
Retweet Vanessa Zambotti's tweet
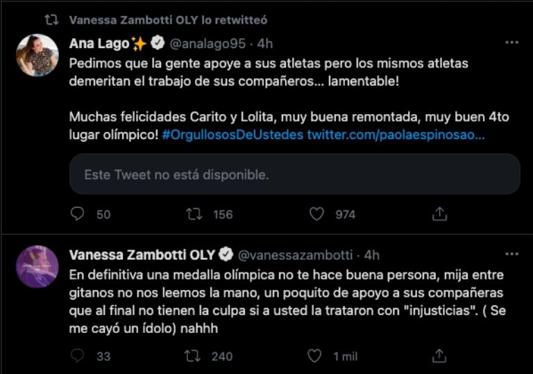[x=194, y=356]
